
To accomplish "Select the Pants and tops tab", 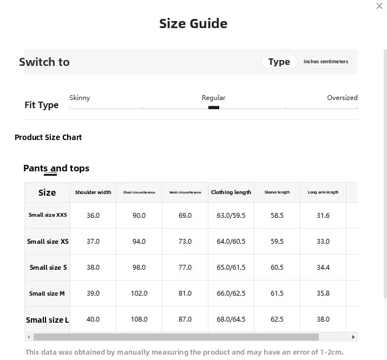I will [x=56, y=168].
